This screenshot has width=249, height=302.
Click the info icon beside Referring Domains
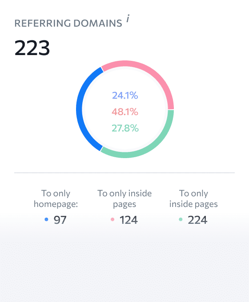click(x=128, y=19)
